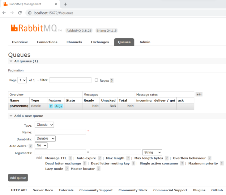The image size is (226, 195).
Task: Sort table by State column
Action: 70,100
